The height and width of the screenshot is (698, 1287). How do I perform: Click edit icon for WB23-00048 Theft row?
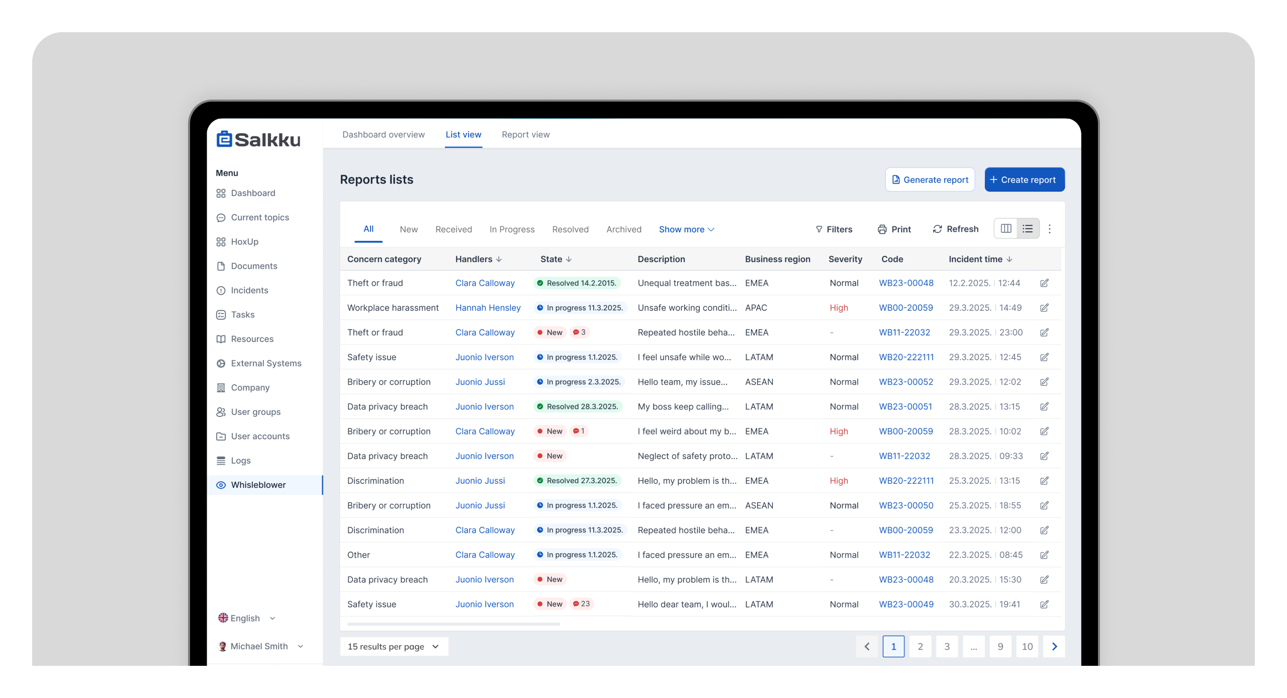pyautogui.click(x=1044, y=283)
